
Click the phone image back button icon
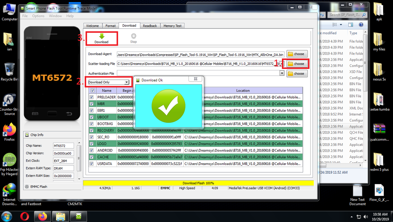(x=69, y=114)
